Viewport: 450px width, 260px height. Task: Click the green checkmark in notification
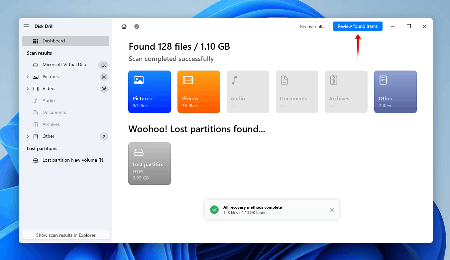coord(214,210)
